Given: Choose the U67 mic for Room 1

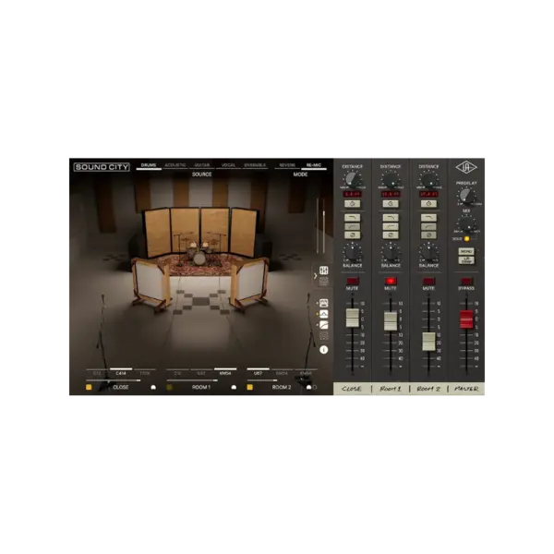Looking at the screenshot, I should pos(201,373).
